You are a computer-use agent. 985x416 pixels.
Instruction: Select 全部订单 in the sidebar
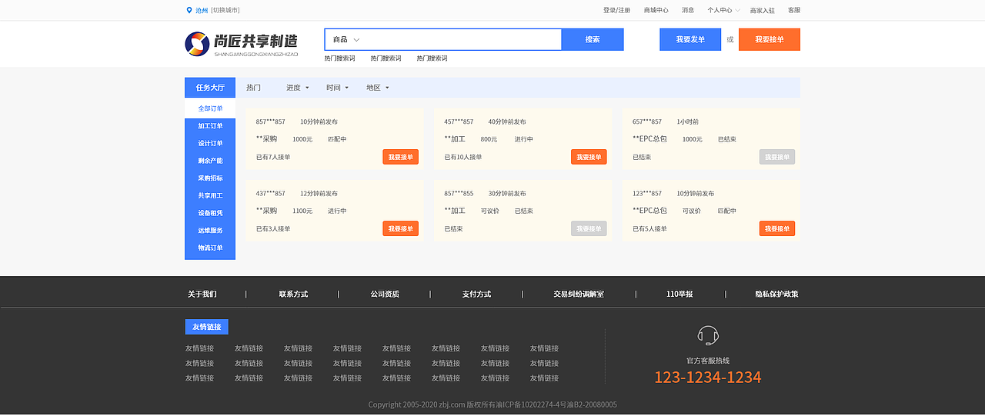[x=210, y=108]
